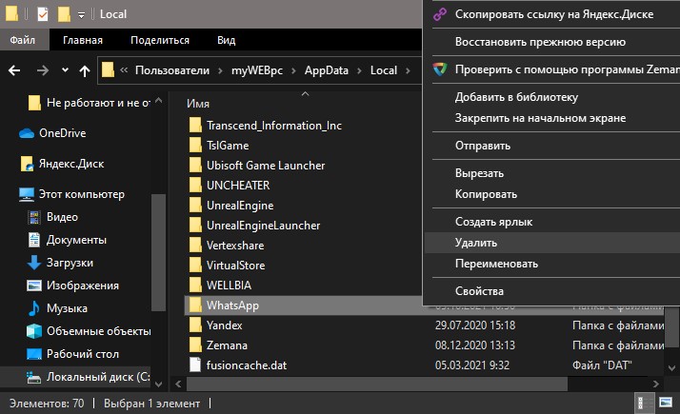The width and height of the screenshot is (680, 414).
Task: Expand the chevron after AppData breadcrumb
Action: click(x=359, y=70)
